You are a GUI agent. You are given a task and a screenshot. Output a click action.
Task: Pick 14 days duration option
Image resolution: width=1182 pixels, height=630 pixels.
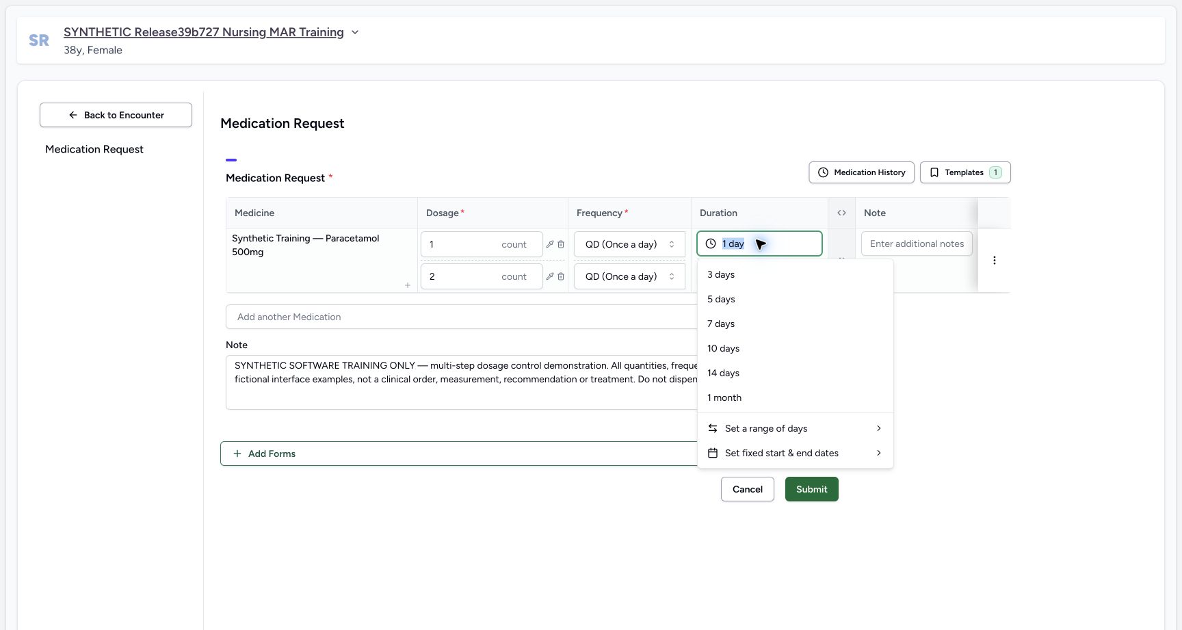point(796,373)
